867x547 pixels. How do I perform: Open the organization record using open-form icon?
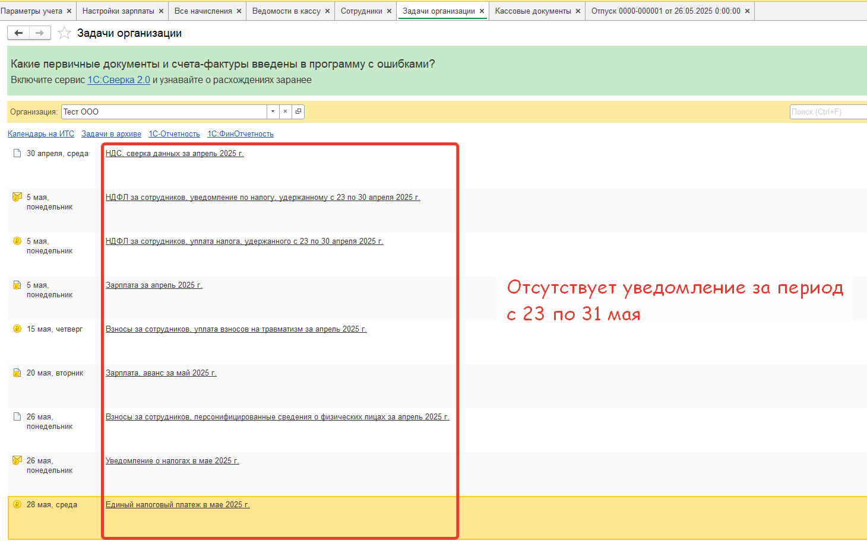(x=298, y=112)
